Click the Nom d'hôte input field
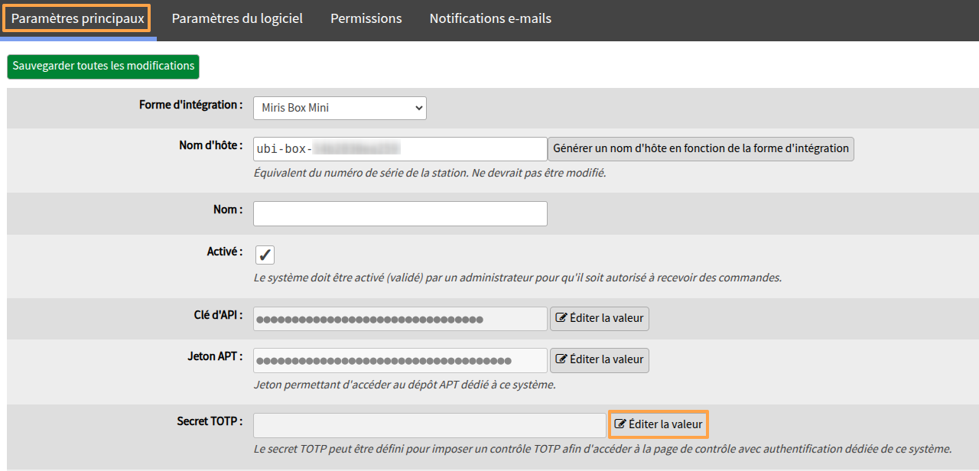This screenshot has height=471, width=979. 400,149
